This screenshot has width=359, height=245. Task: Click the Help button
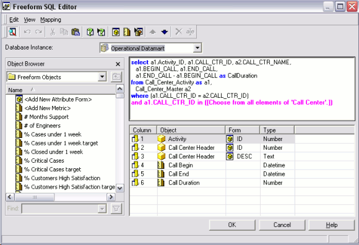point(332,225)
